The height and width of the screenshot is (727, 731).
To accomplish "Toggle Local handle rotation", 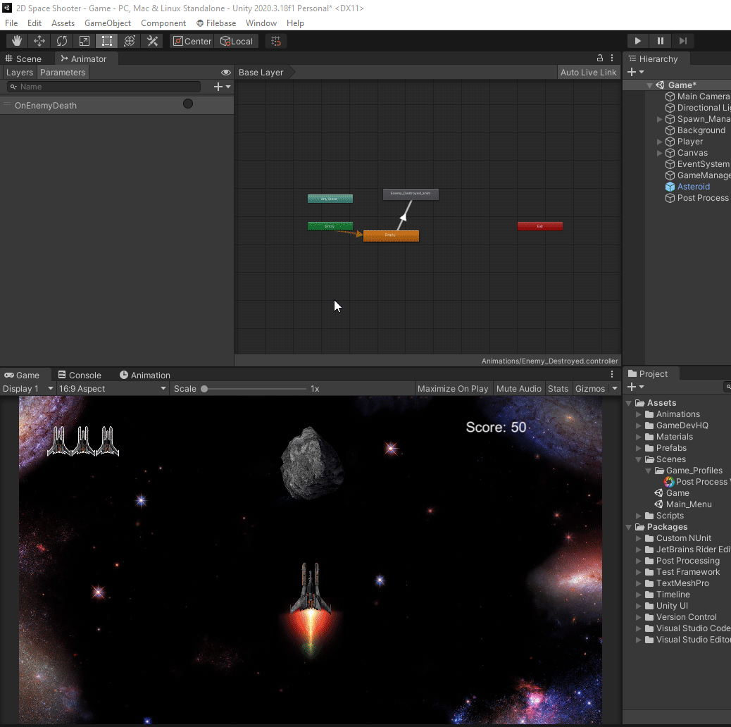I will coord(237,41).
